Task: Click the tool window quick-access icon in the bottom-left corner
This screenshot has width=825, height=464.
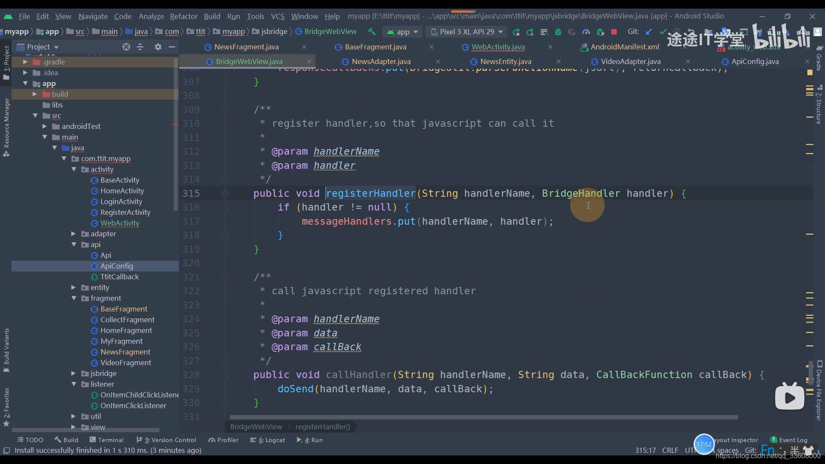Action: [6, 450]
